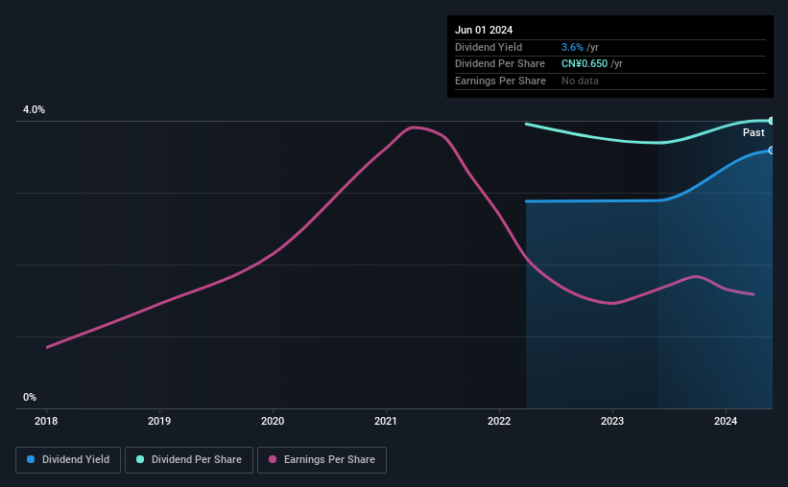Click the 2020 x-axis label
The image size is (788, 487).
click(x=273, y=421)
